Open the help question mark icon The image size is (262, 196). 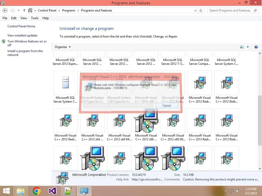click(256, 47)
